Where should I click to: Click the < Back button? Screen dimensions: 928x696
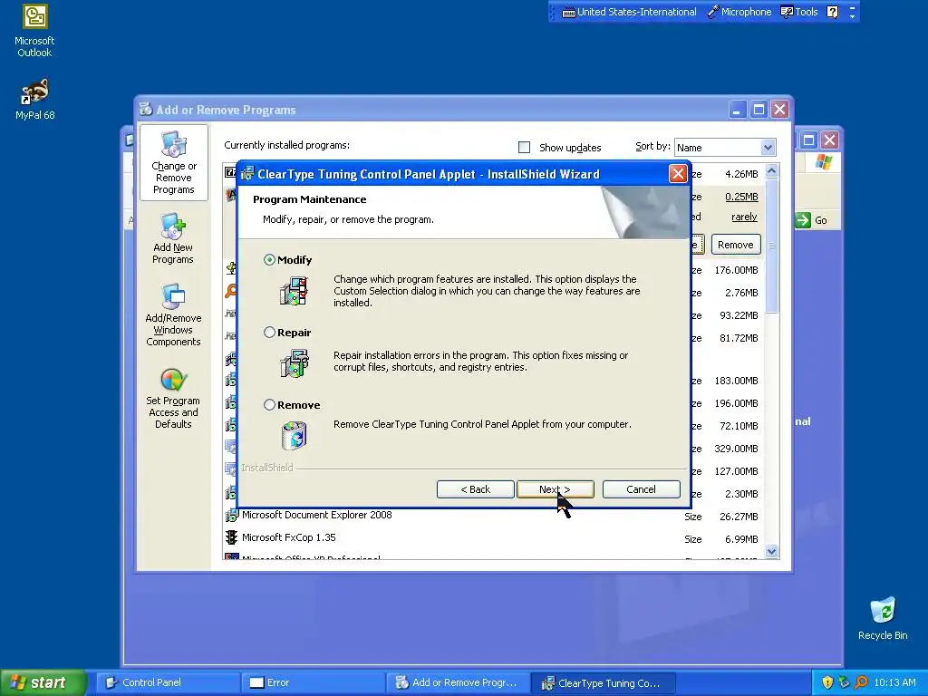point(475,489)
